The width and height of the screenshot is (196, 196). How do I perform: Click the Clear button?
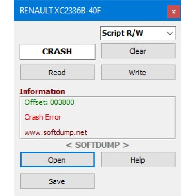point(138,51)
